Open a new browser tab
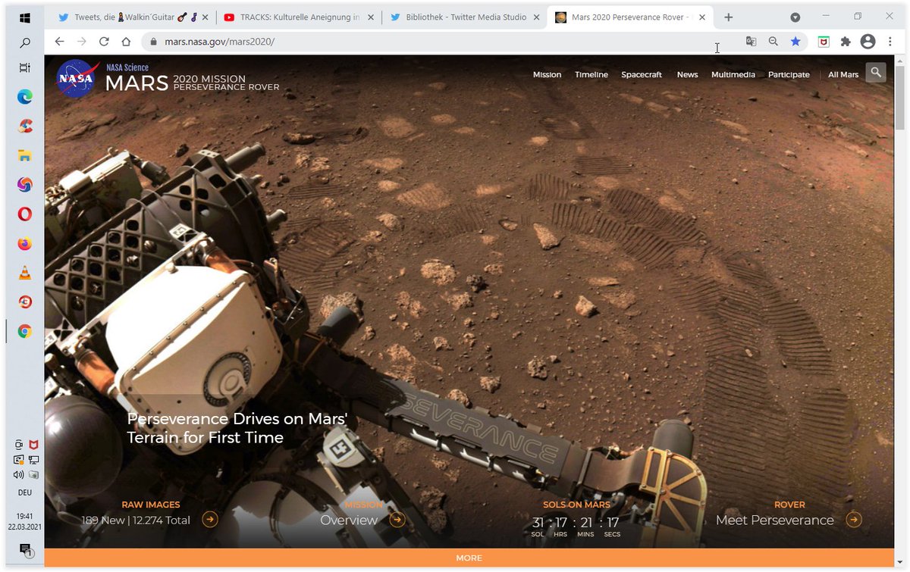 [x=728, y=17]
